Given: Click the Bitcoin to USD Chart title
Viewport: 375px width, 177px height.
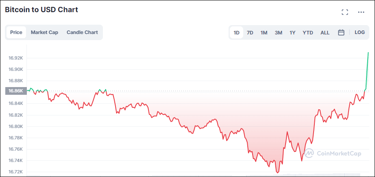Looking at the screenshot, I should click(x=41, y=10).
